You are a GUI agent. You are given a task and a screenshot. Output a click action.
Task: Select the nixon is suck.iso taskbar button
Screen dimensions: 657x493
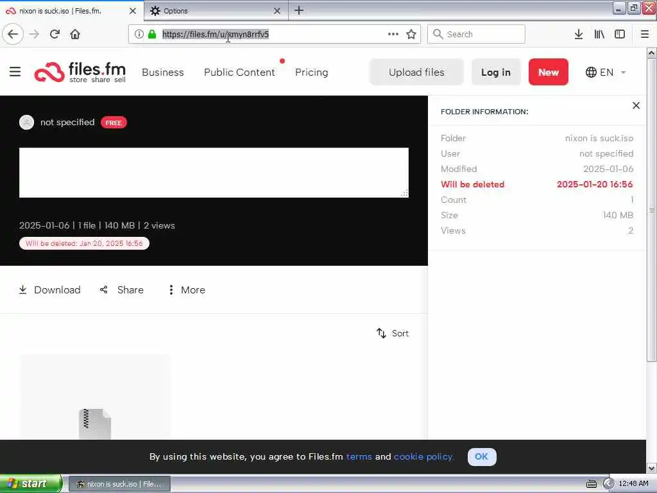click(119, 484)
